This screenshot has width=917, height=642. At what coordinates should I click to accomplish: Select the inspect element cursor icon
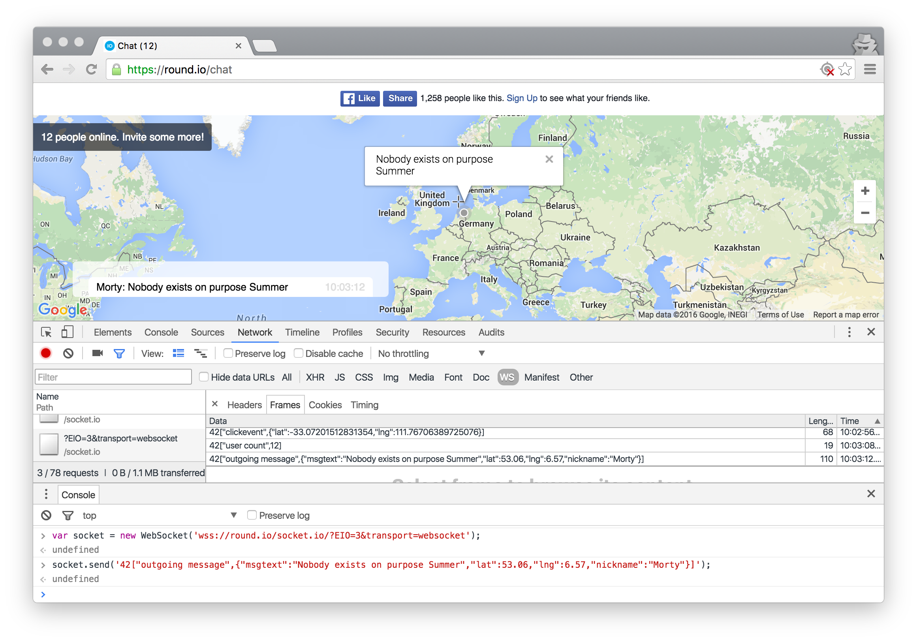(46, 332)
